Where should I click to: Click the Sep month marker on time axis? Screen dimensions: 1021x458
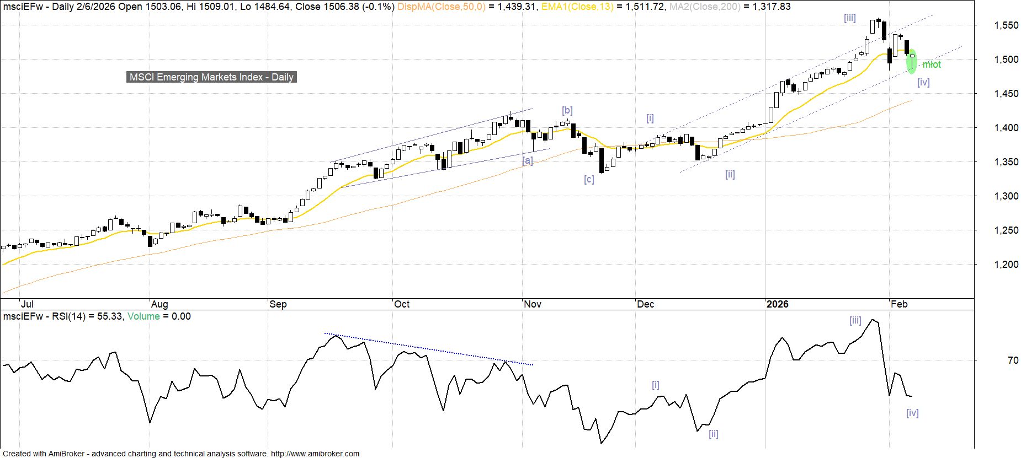[278, 304]
